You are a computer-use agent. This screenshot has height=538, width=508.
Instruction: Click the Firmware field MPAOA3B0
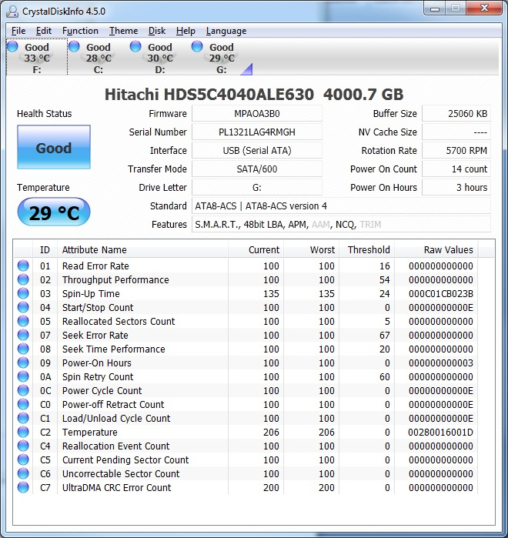257,114
